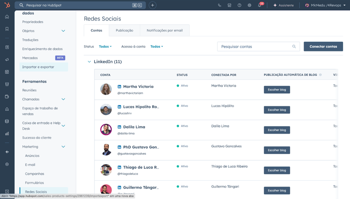Open Propriedades in the sidebar
350x199 pixels.
pos(32,22)
